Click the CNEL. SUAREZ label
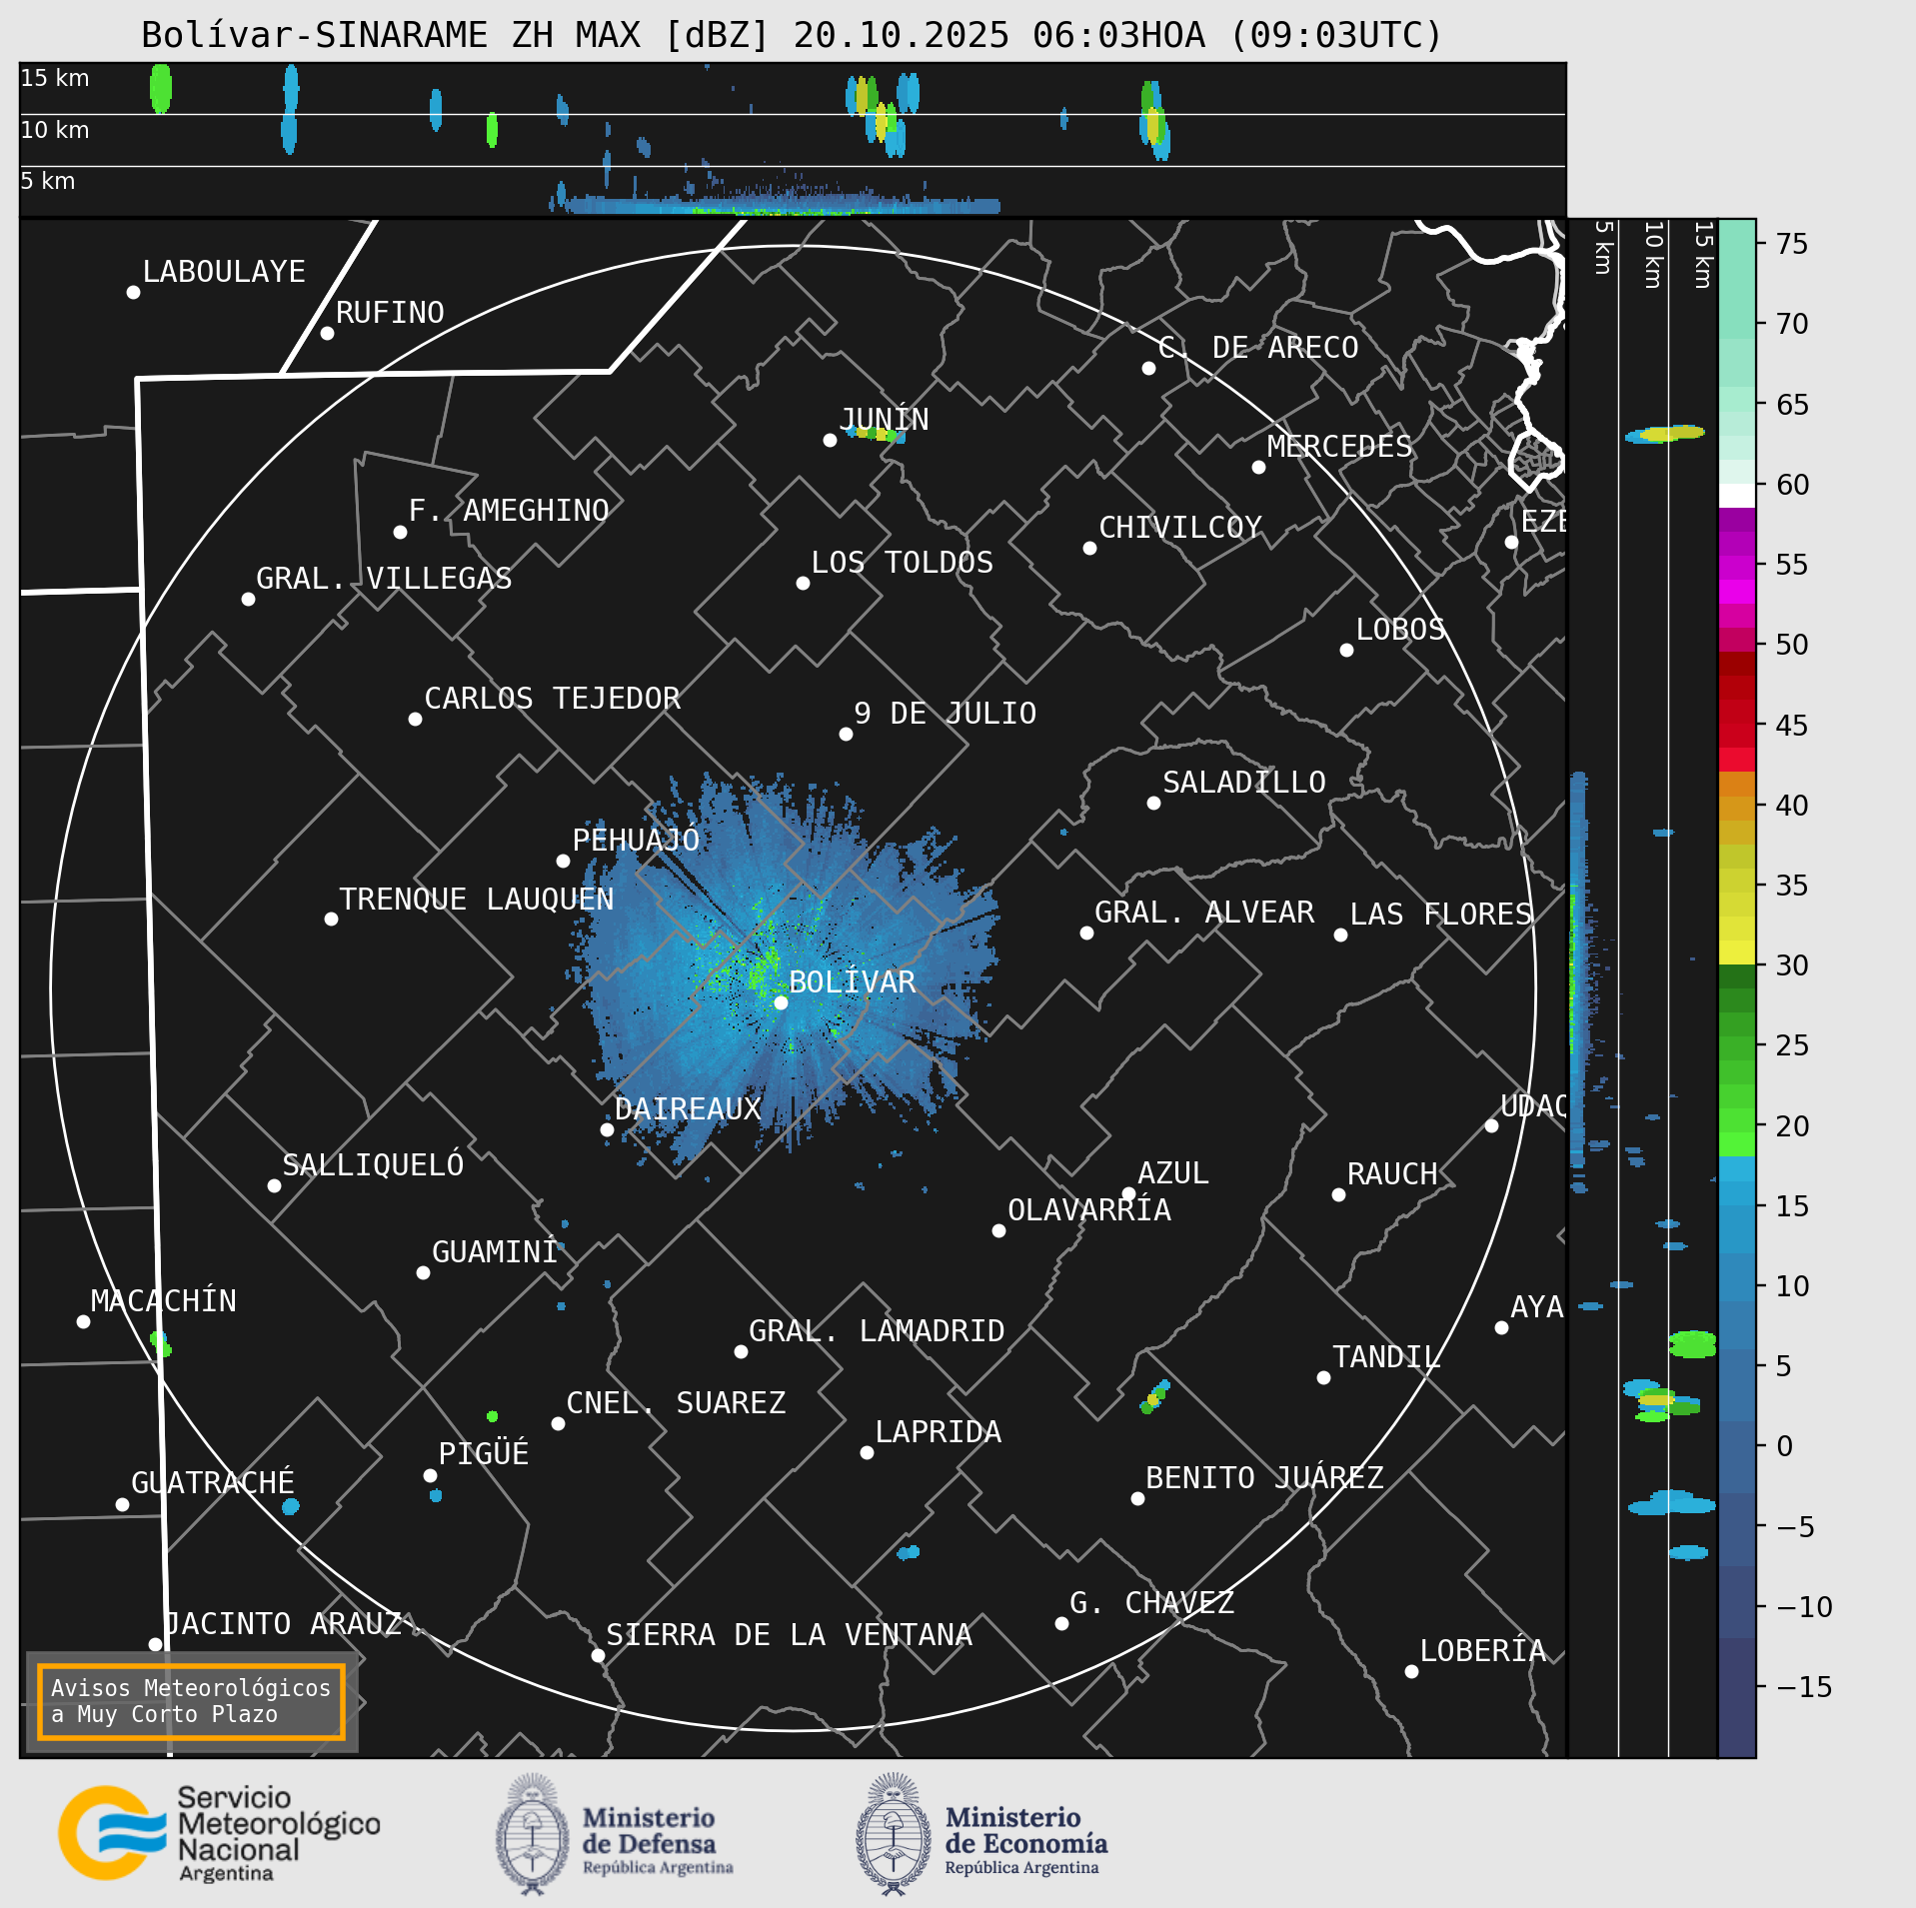The height and width of the screenshot is (1908, 1916). point(676,1402)
